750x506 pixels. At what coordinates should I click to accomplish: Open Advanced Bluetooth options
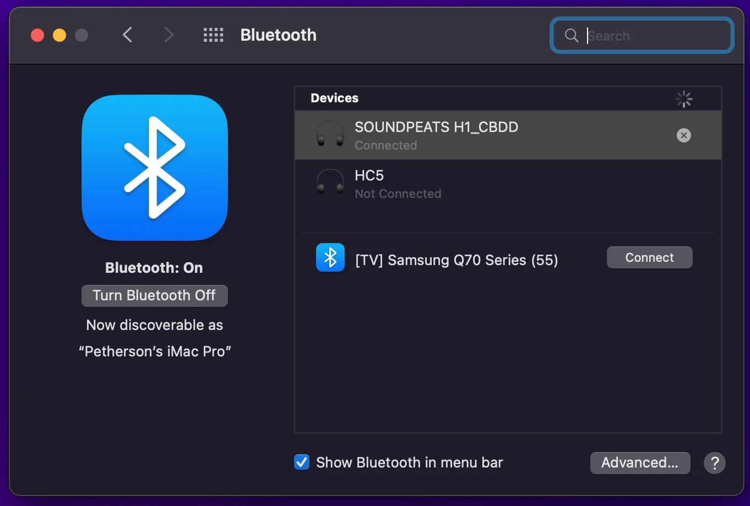coord(640,463)
